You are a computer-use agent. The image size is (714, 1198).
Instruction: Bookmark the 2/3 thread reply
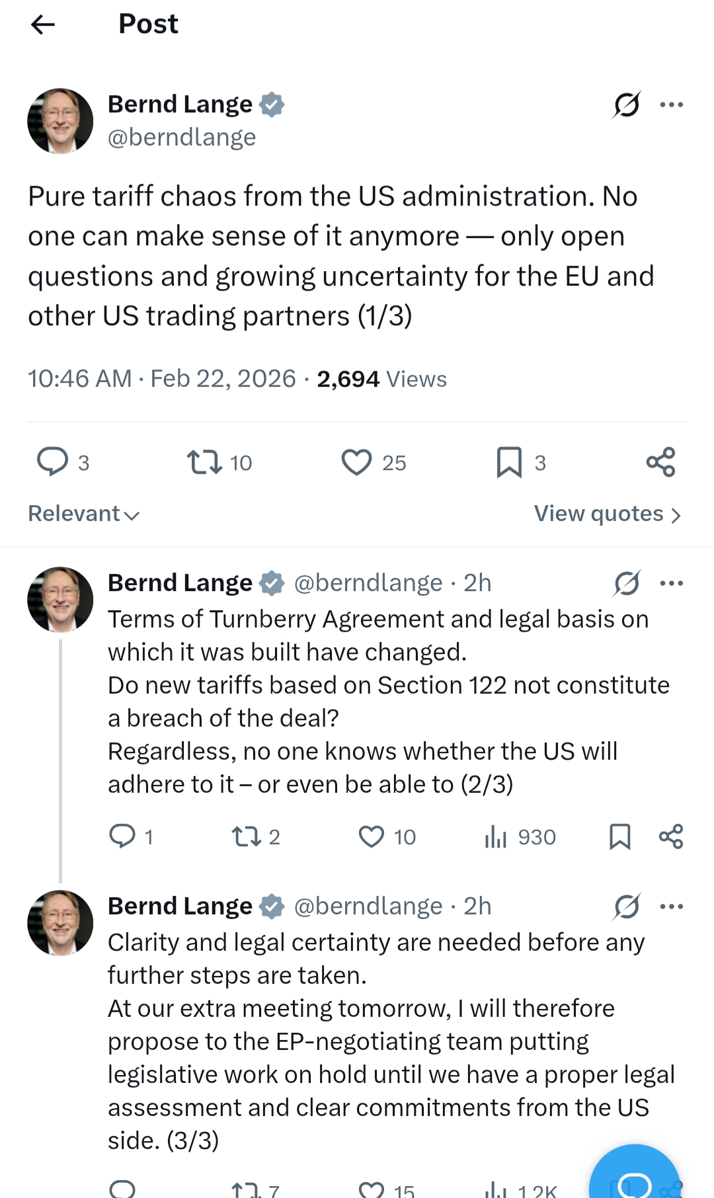click(619, 837)
